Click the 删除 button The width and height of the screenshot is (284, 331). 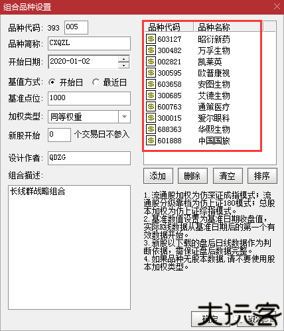[192, 176]
